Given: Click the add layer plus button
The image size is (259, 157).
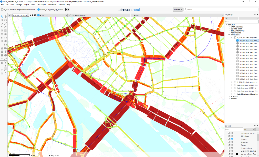Looking at the screenshot, I should coord(257,129).
